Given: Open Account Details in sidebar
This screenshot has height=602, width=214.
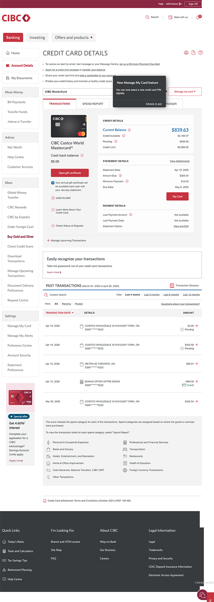Looking at the screenshot, I should [20, 66].
